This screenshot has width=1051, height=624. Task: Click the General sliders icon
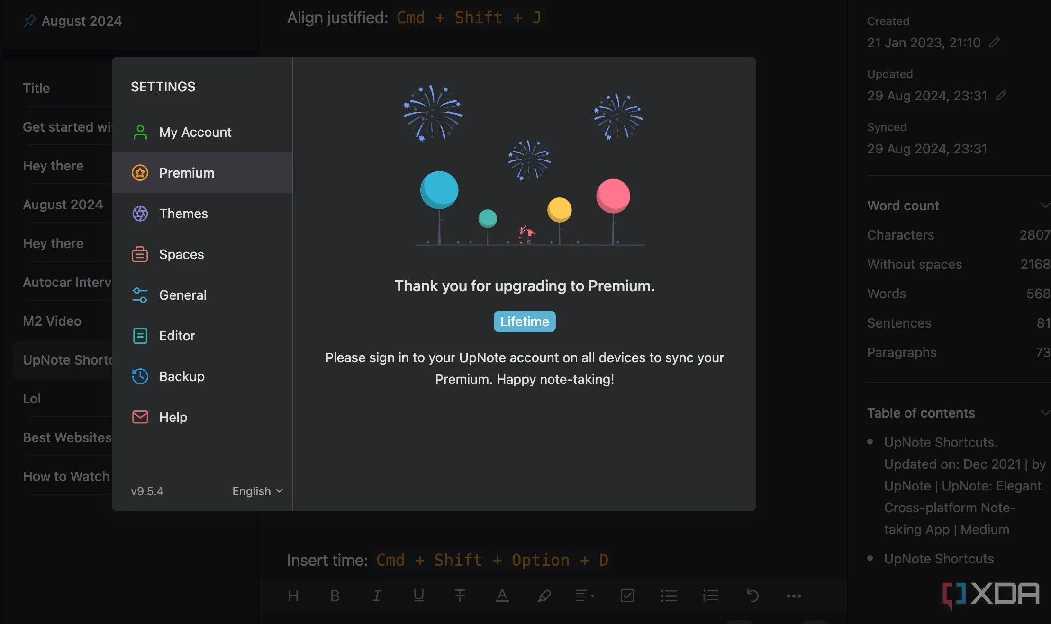(140, 295)
